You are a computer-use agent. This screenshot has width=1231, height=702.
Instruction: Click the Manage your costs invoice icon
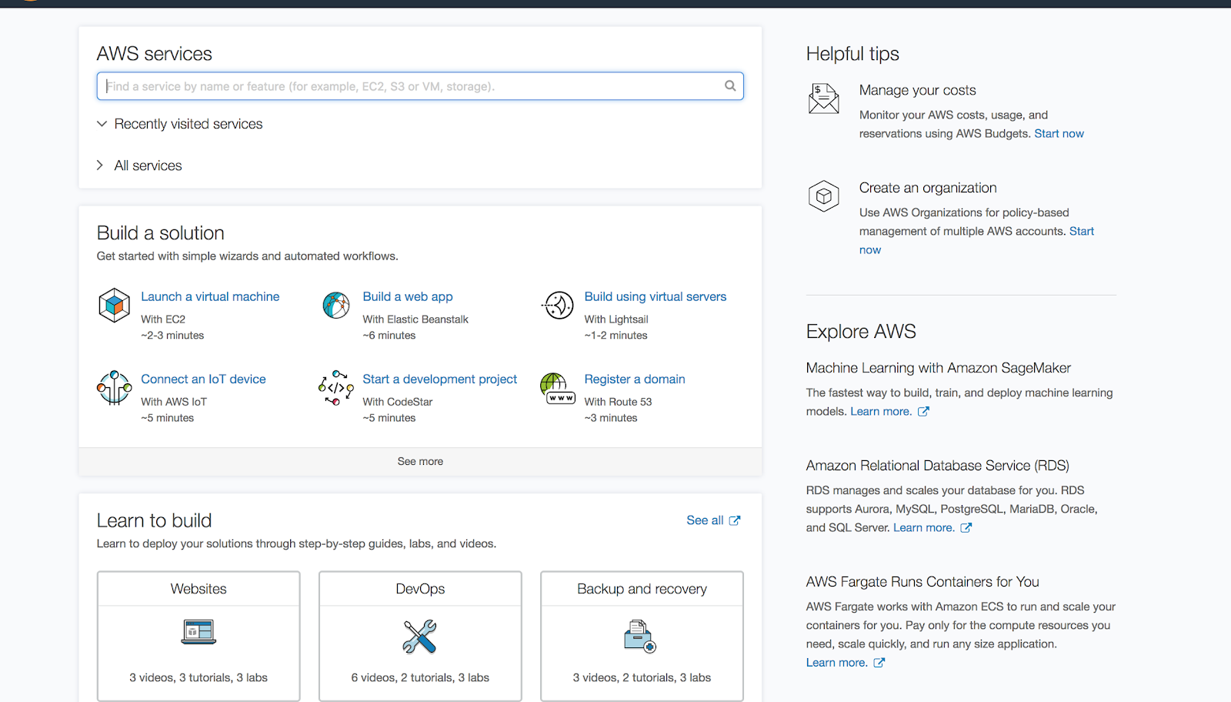point(823,99)
